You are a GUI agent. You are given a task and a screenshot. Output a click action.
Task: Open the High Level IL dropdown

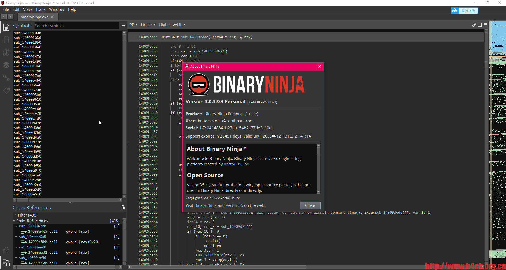click(172, 25)
